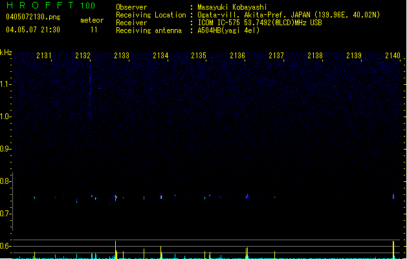
Task: Click the ICOM IC-575 receiver text
Action: coord(259,23)
